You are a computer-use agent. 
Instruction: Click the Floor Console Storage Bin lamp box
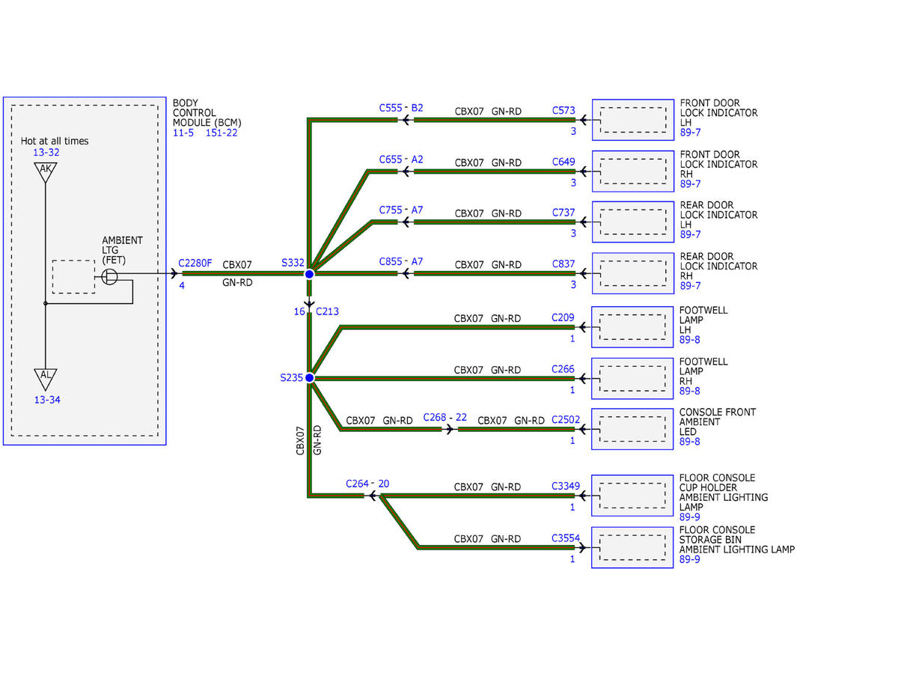click(x=633, y=547)
